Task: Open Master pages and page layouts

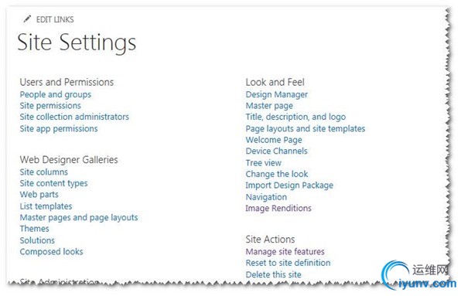Action: [x=79, y=218]
